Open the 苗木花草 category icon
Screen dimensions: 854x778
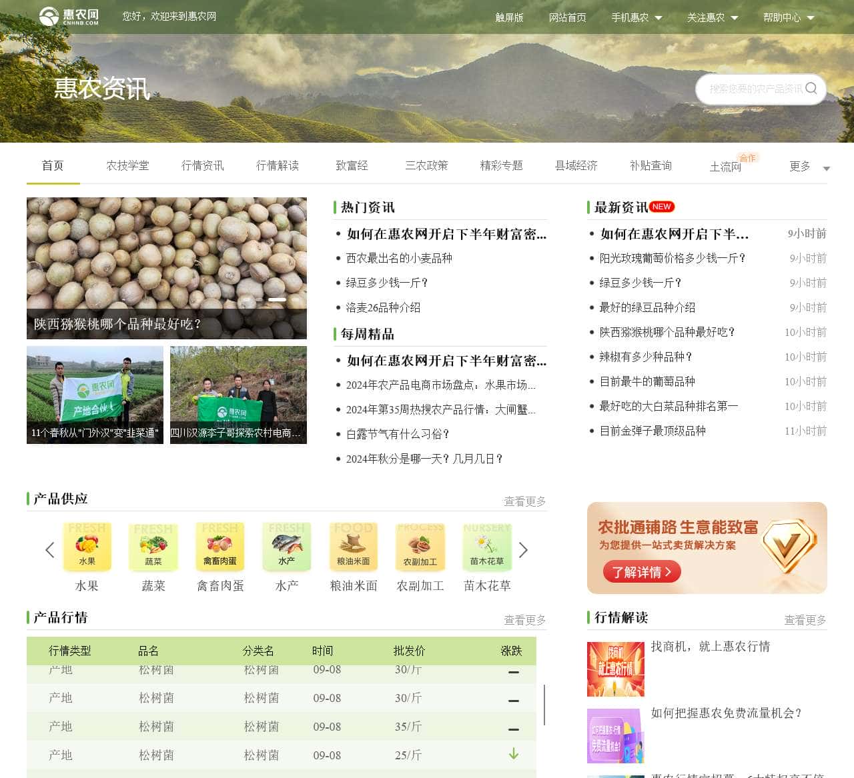click(x=487, y=547)
